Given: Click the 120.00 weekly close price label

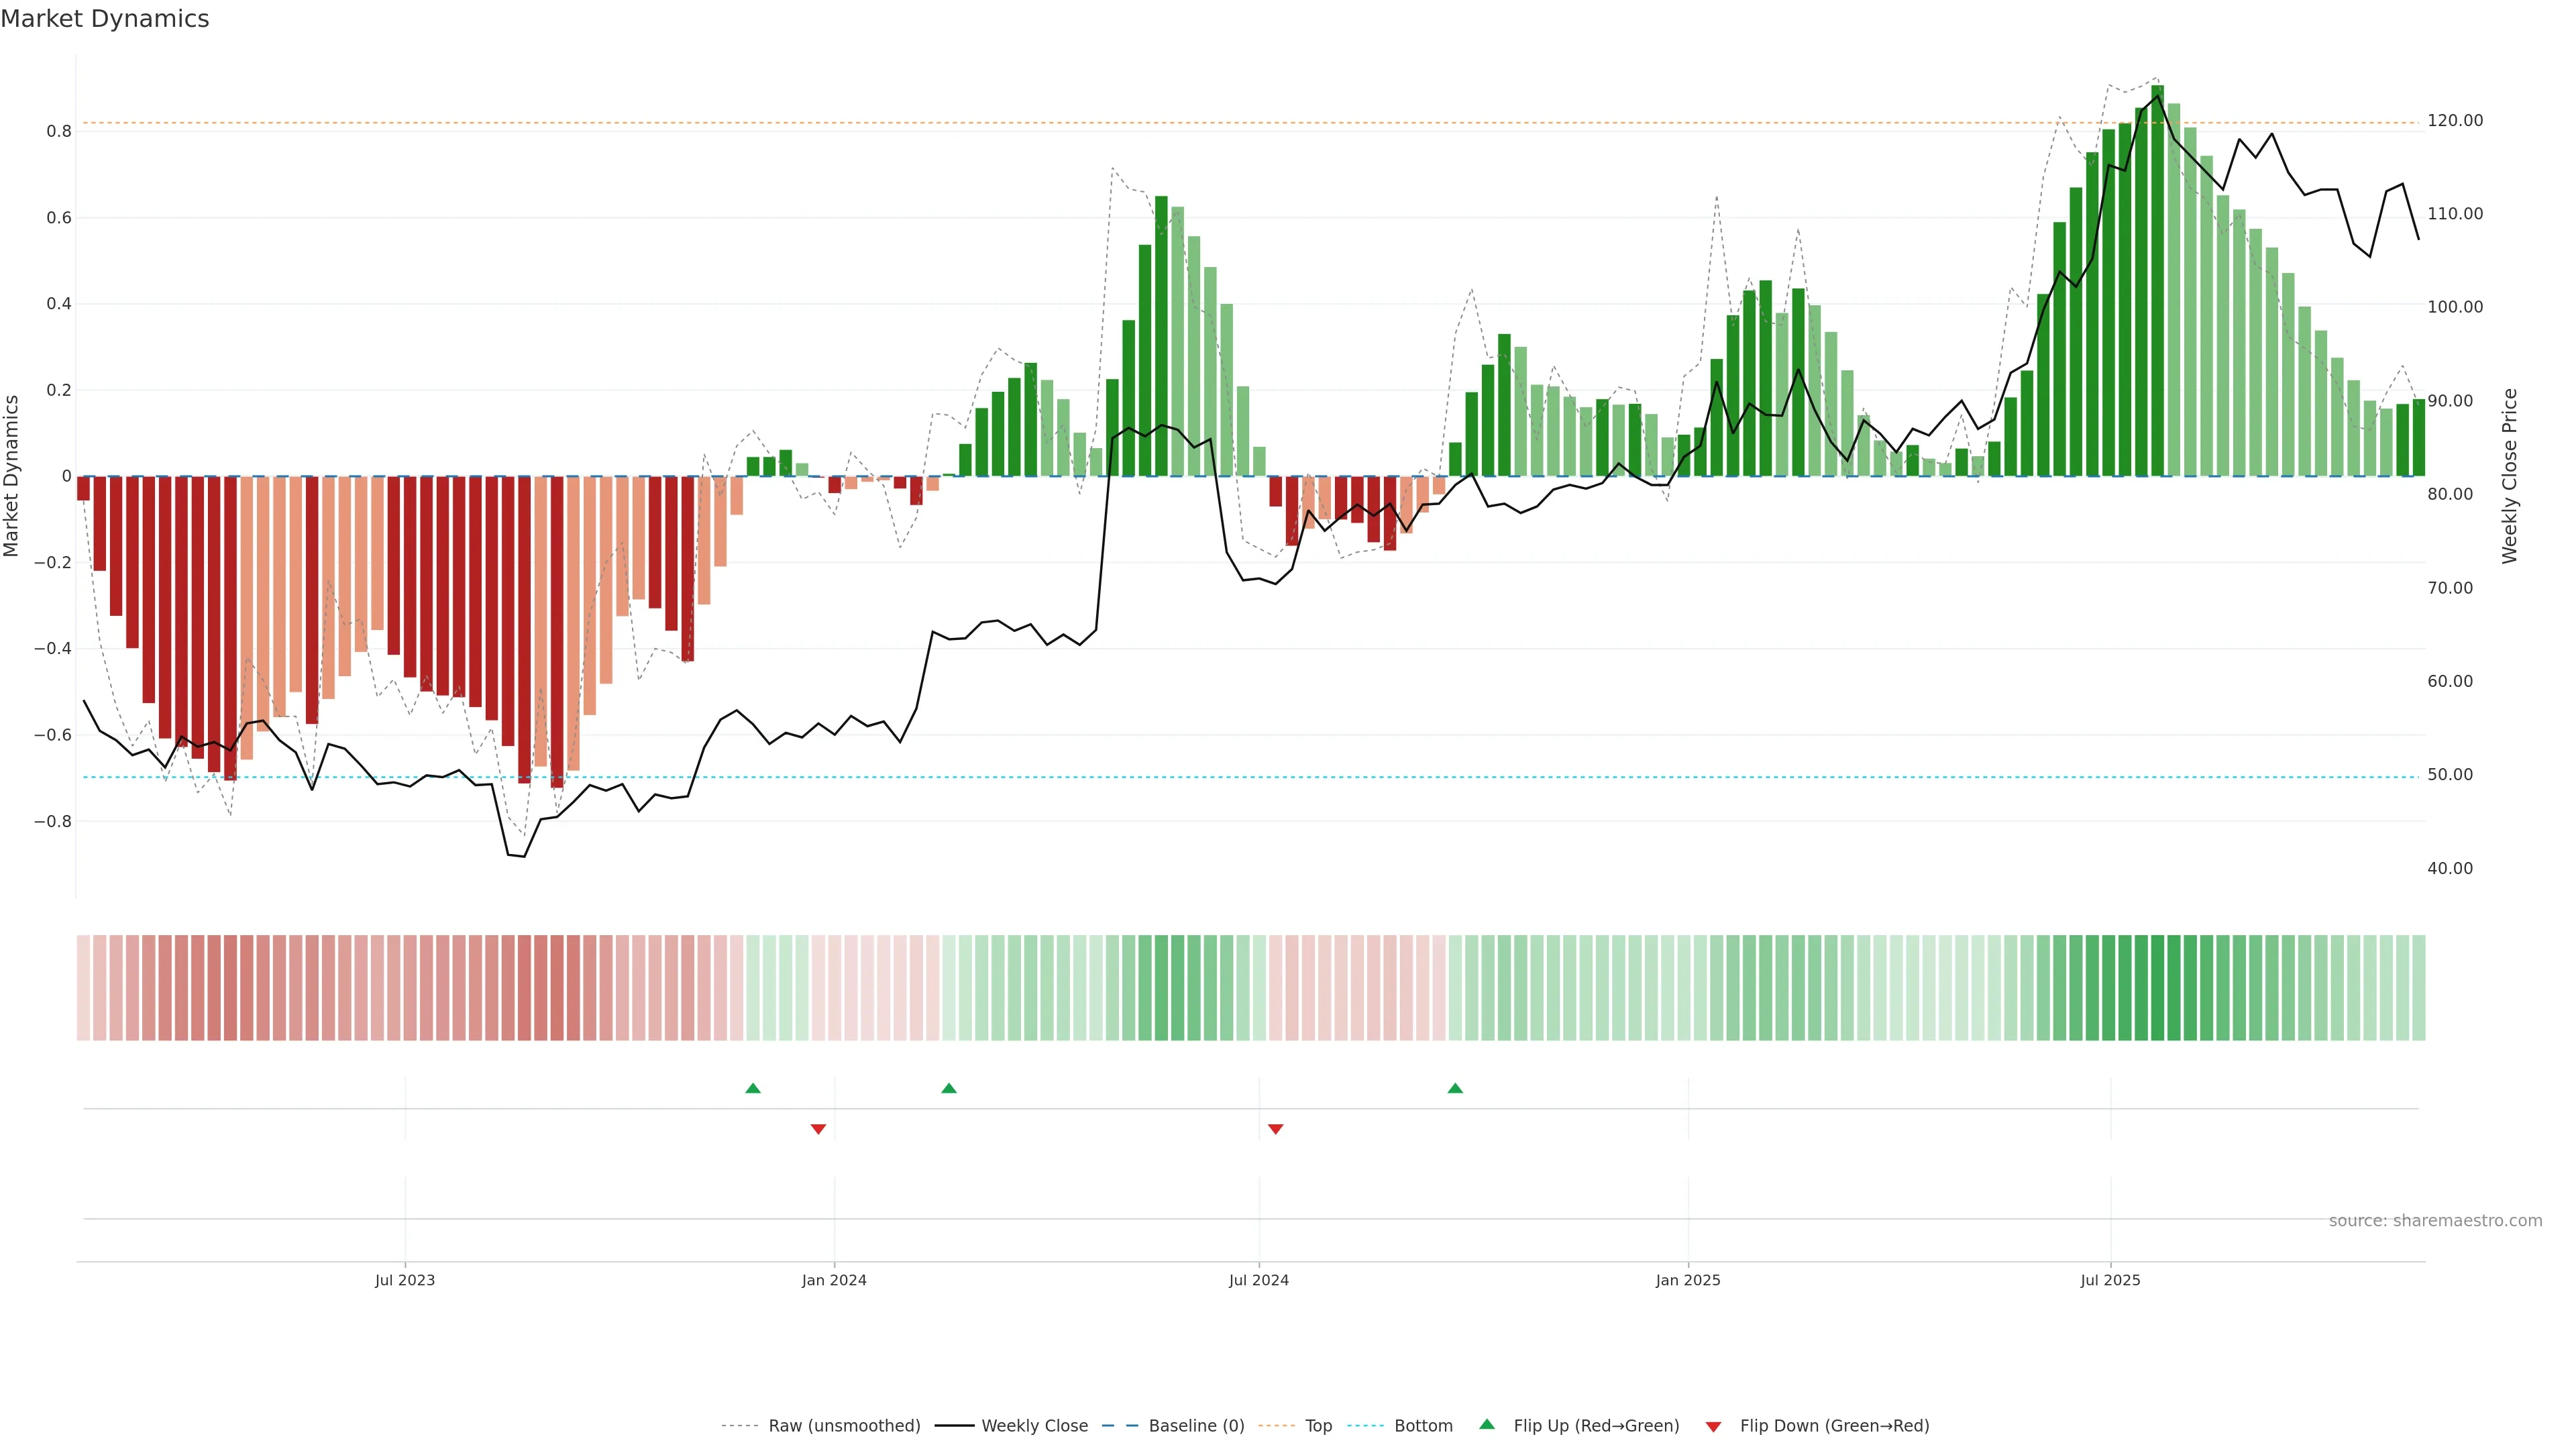Looking at the screenshot, I should pyautogui.click(x=2455, y=121).
